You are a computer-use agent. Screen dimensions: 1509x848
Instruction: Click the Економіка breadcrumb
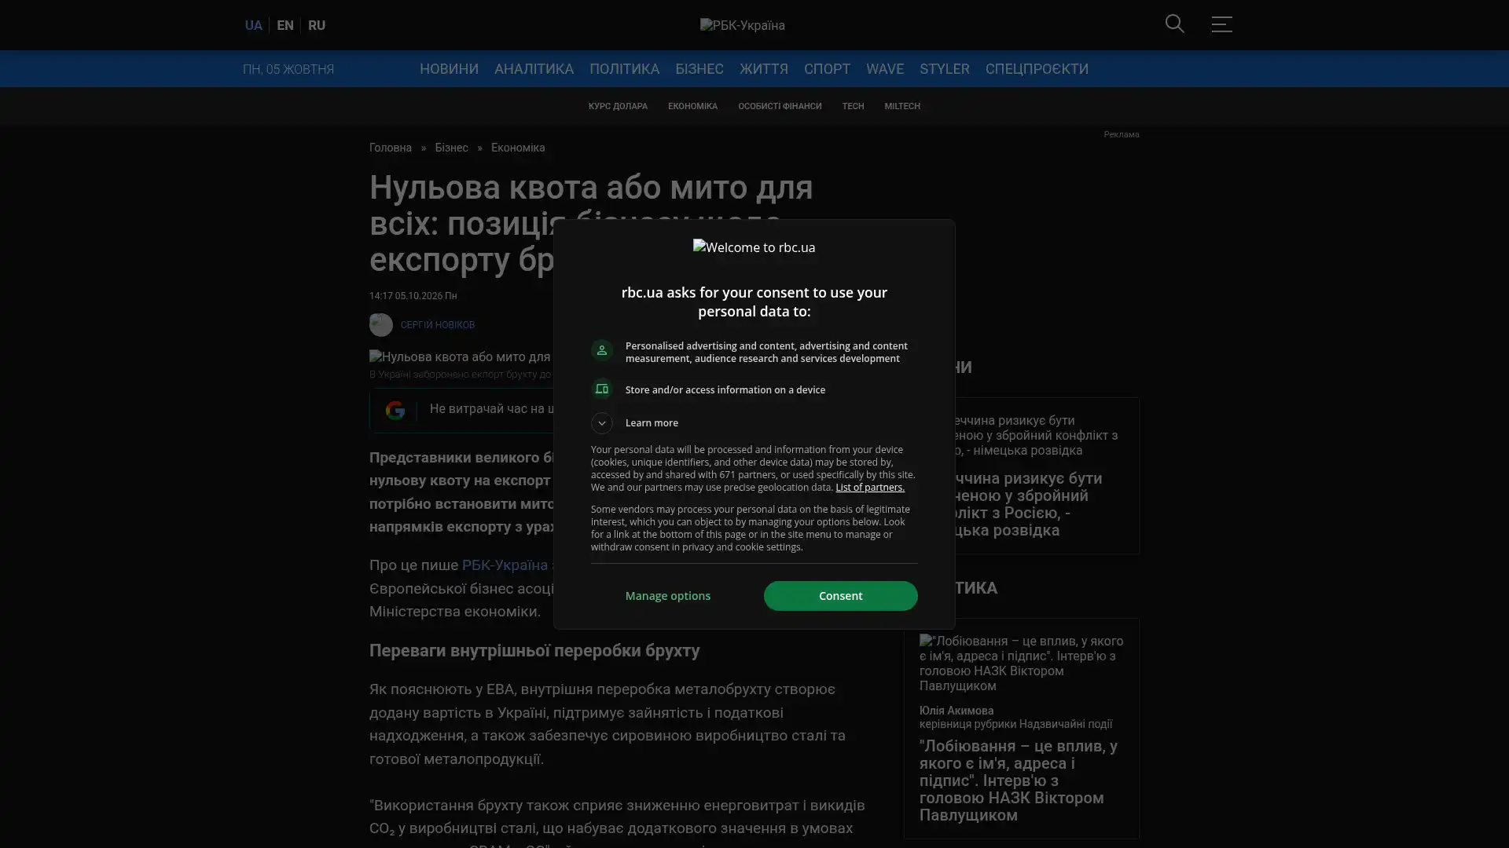coord(518,148)
